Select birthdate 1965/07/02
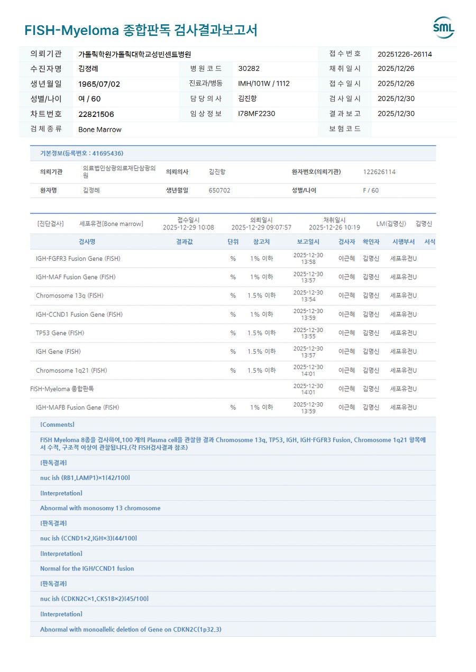 [99, 84]
